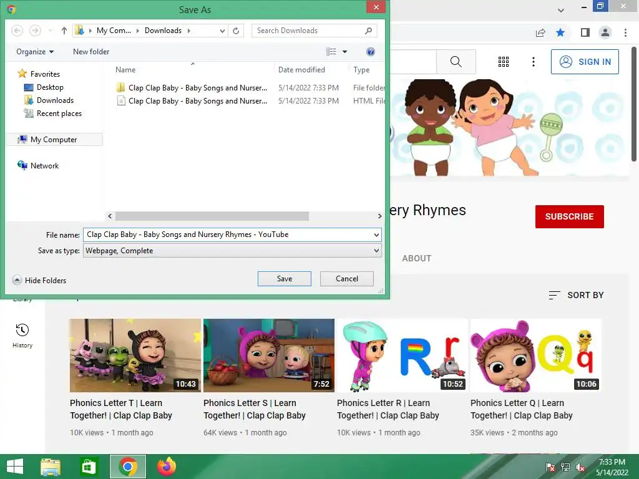
Task: Open Chrome tab search chevron
Action: pyautogui.click(x=561, y=10)
